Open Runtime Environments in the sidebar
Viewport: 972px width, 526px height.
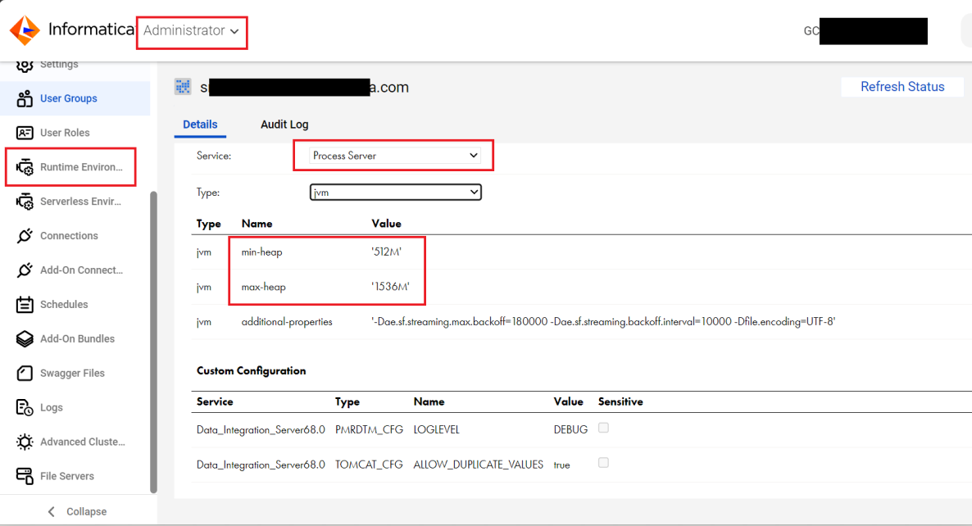(x=75, y=167)
